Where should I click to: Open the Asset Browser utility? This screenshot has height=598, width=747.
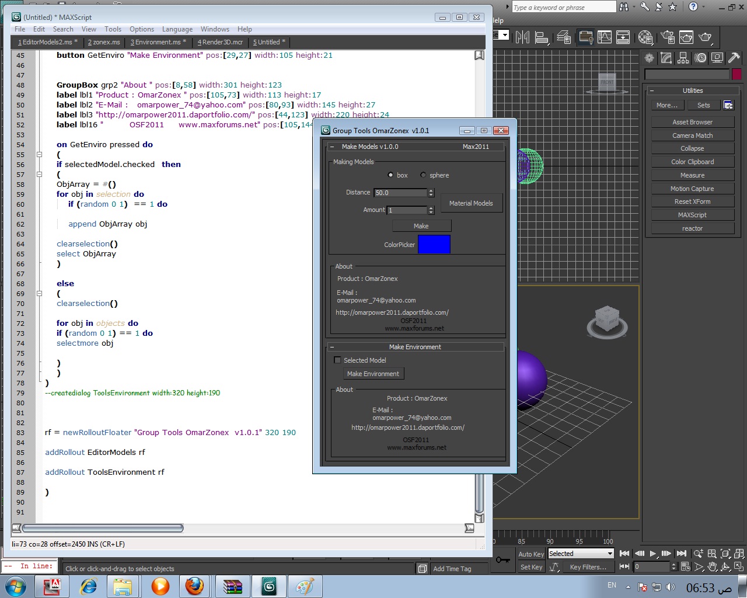point(693,122)
